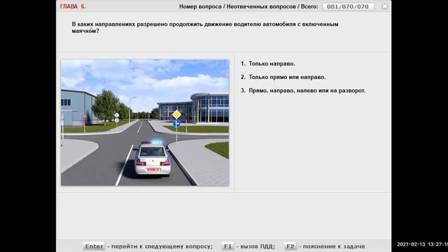This screenshot has width=448, height=252.
Task: Click the 'ГЛАВА 6.' chapter heading
Action: [x=73, y=6]
